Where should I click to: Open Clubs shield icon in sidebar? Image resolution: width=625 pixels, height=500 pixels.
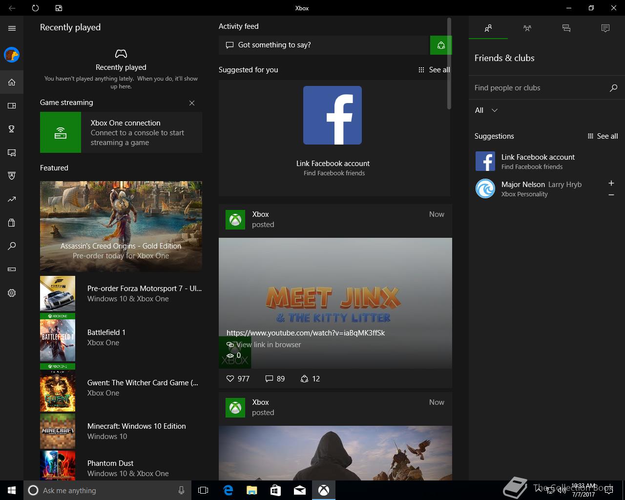pos(12,176)
